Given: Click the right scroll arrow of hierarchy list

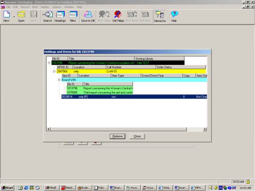Looking at the screenshot, I should pyautogui.click(x=205, y=129).
